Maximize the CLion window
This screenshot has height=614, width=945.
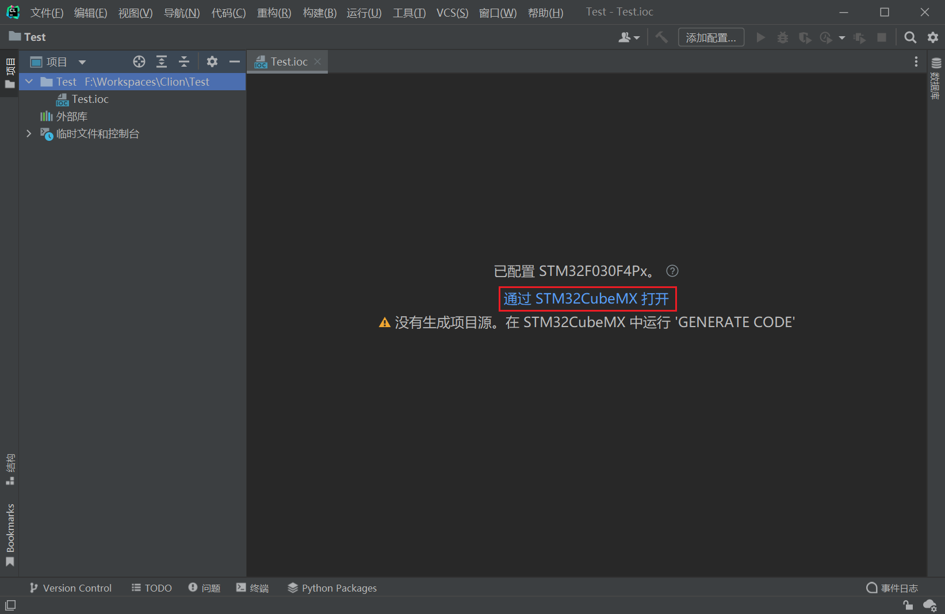[885, 12]
